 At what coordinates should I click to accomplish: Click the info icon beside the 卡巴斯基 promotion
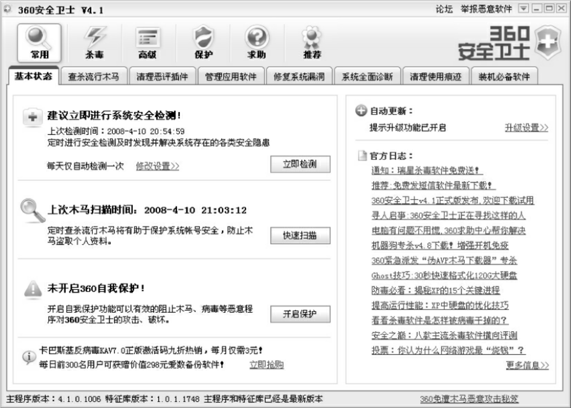28,357
